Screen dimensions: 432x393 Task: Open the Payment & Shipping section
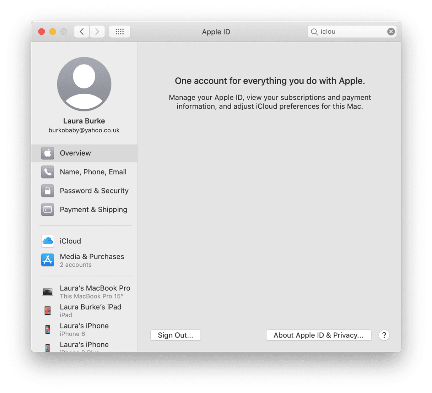(x=93, y=209)
